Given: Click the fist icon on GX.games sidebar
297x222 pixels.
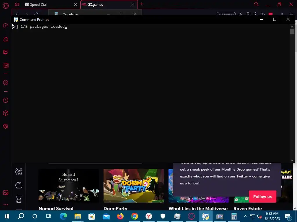Looking at the screenshot, I should point(19,185).
